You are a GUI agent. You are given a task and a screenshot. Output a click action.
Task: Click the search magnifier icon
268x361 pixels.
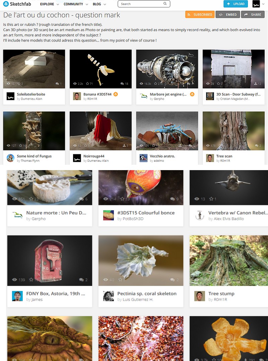[165, 4]
